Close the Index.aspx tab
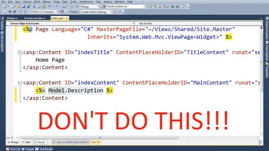The height and width of the screenshot is (151, 269). tap(67, 18)
